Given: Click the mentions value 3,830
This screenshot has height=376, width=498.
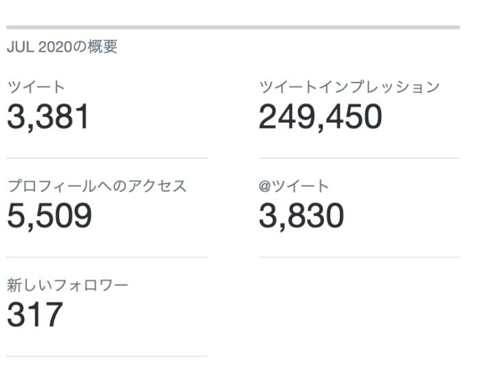Looking at the screenshot, I should pos(301,216).
